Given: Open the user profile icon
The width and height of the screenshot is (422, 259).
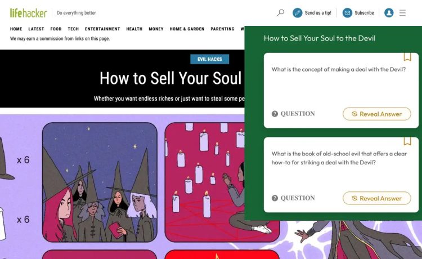Looking at the screenshot, I should 389,12.
